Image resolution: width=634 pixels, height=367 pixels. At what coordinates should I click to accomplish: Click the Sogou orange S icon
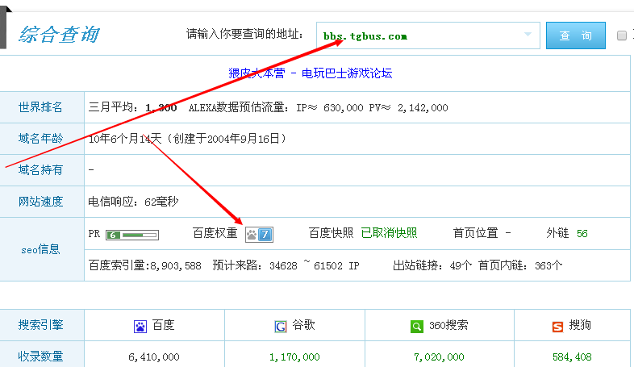557,327
